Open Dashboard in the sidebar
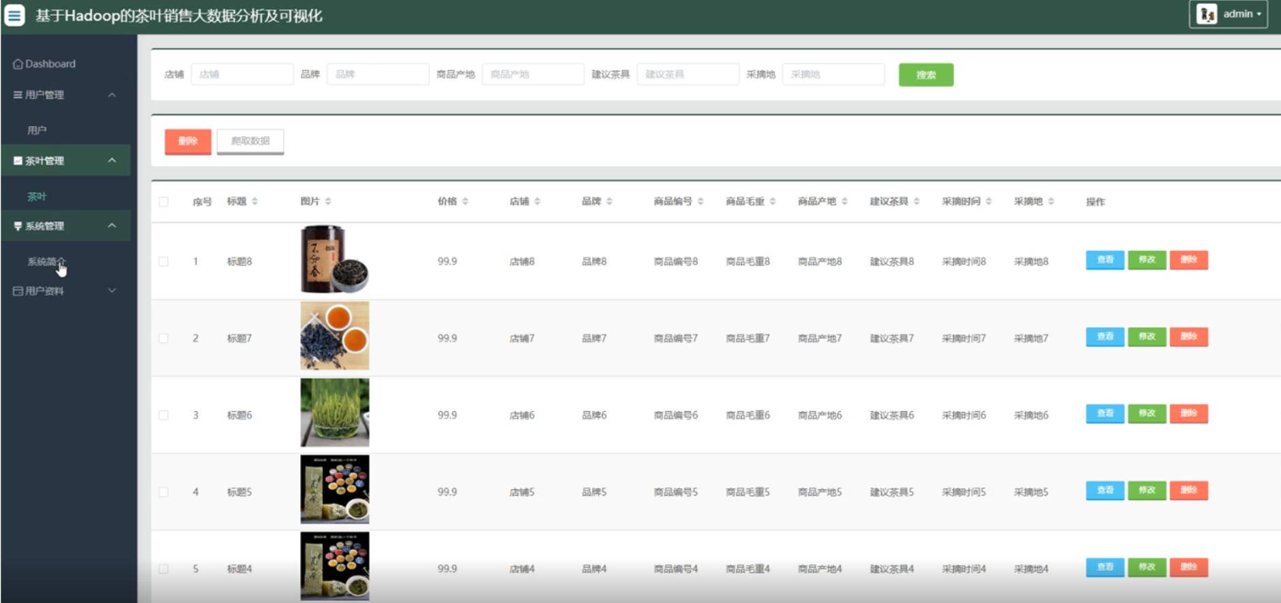1281x603 pixels. (x=44, y=64)
